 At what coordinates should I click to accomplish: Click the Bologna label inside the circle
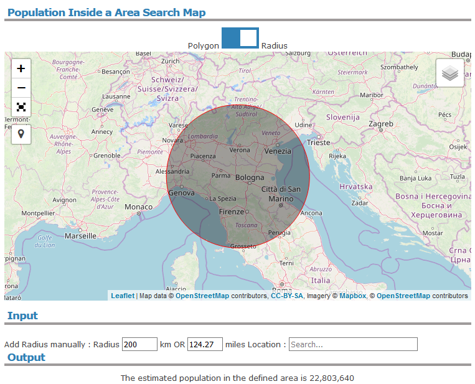pyautogui.click(x=250, y=178)
